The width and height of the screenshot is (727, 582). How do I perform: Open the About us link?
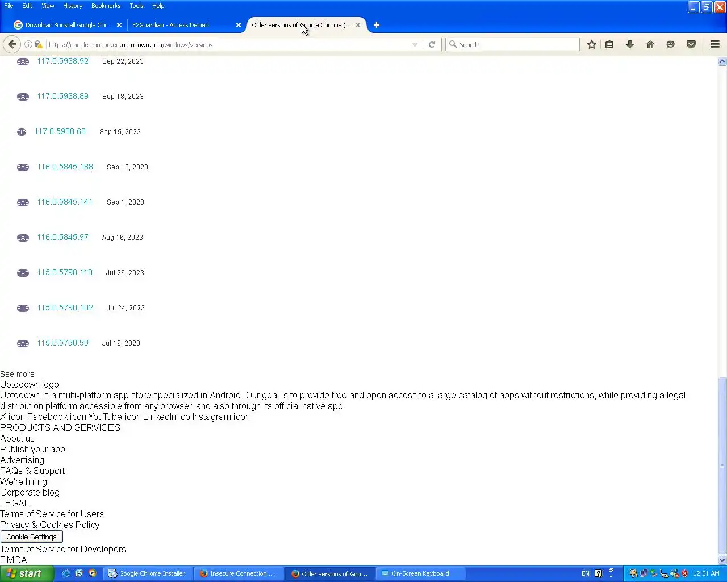(x=17, y=438)
